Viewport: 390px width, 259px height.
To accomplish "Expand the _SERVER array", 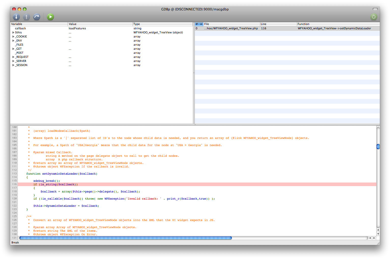I will [13, 61].
